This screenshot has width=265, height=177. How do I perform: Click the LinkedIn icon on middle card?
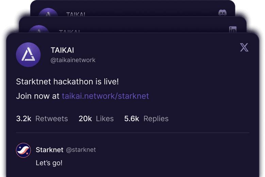coord(233,29)
